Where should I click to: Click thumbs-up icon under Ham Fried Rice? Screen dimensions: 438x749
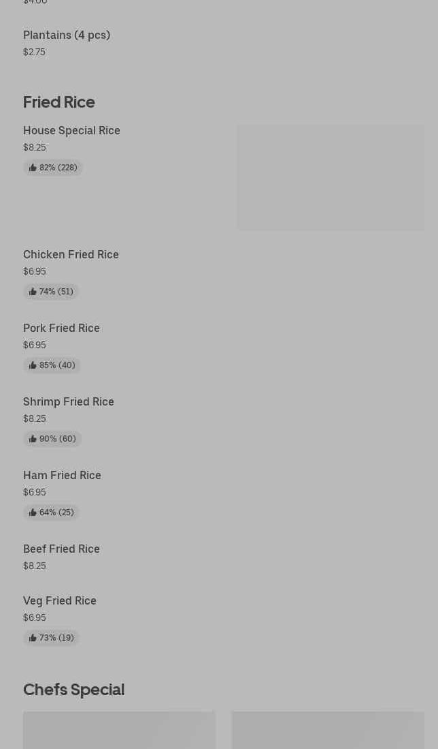(x=33, y=513)
